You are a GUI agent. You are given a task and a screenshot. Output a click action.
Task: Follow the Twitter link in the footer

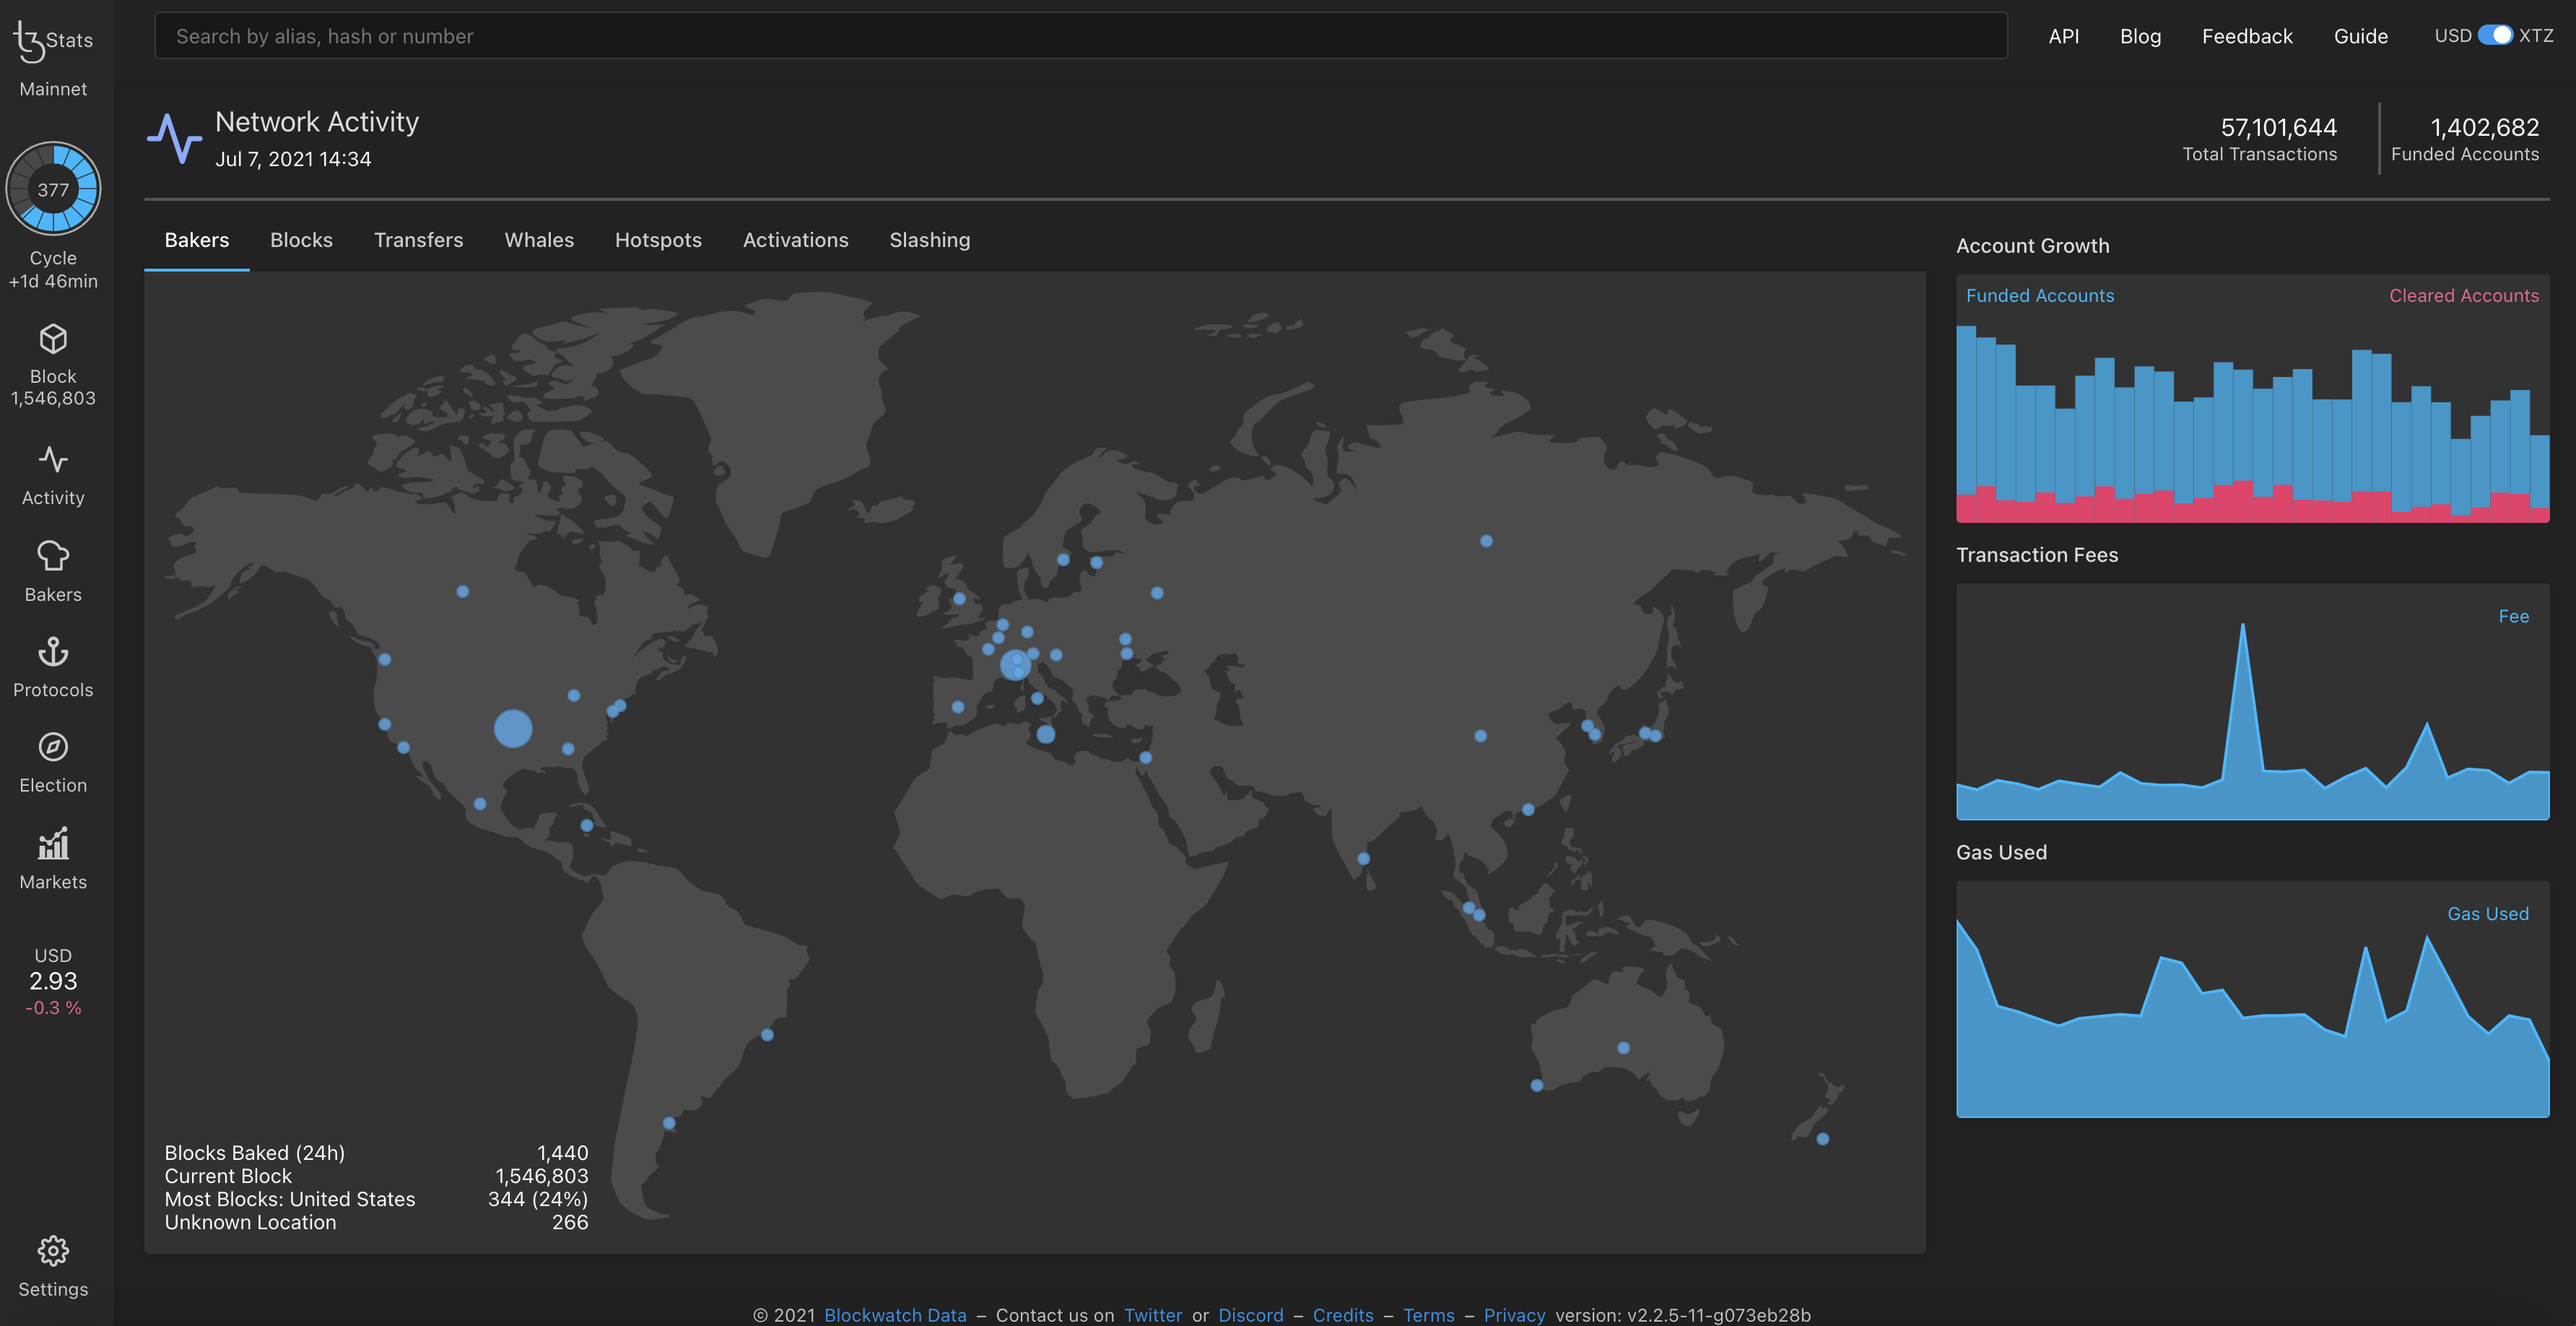[x=1153, y=1314]
